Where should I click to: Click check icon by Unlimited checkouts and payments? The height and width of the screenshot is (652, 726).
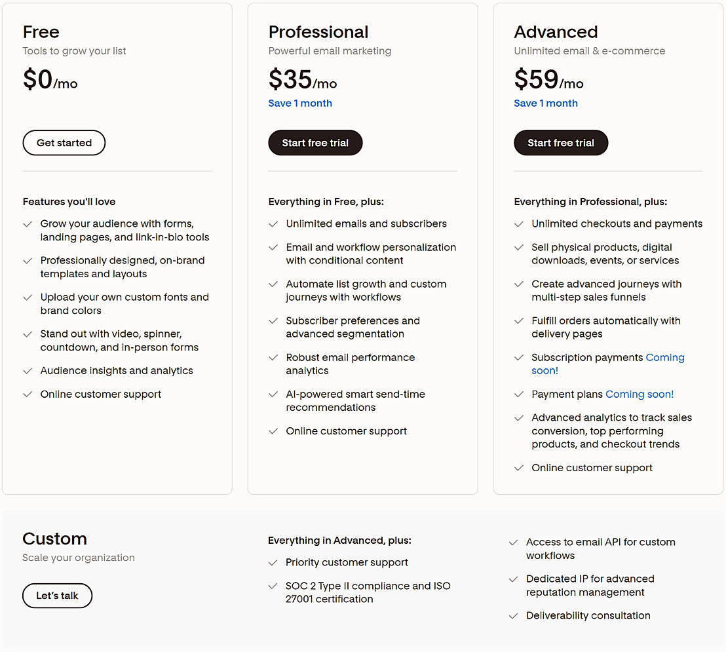coord(519,224)
